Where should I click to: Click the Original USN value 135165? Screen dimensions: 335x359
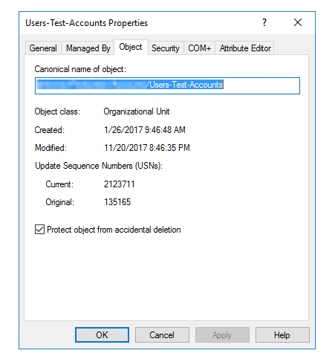pos(117,202)
